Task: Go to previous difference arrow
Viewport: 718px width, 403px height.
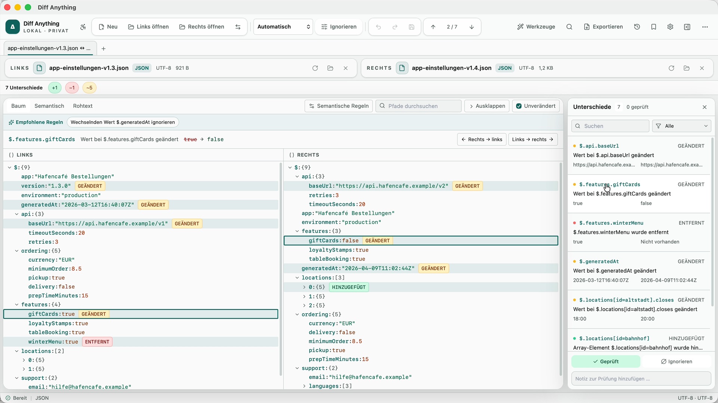Action: pos(433,27)
